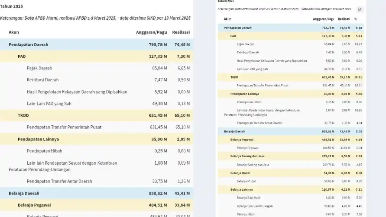The height and width of the screenshot is (217, 386).
Task: Click the 9,62 M budget for Belanja Hibah
Action: tap(330, 214)
